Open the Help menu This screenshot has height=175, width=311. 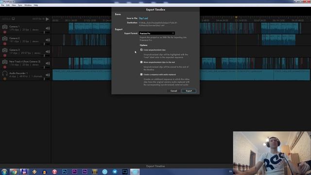pyautogui.click(x=35, y=5)
